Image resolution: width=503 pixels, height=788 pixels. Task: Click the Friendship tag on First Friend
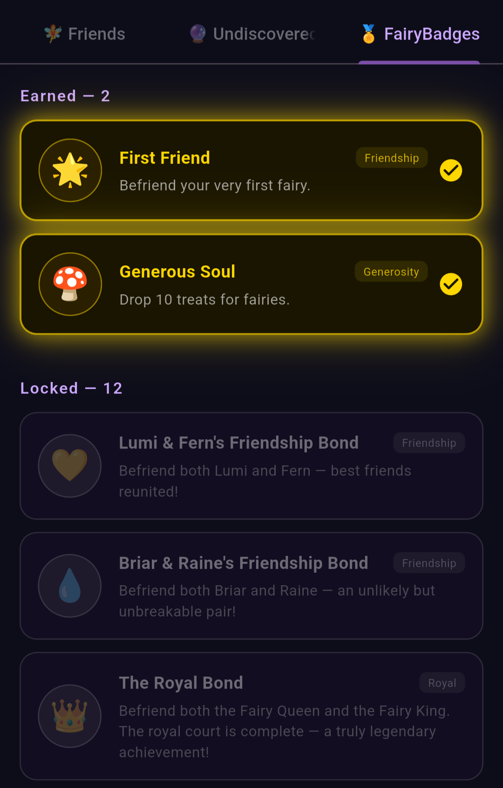coord(392,158)
